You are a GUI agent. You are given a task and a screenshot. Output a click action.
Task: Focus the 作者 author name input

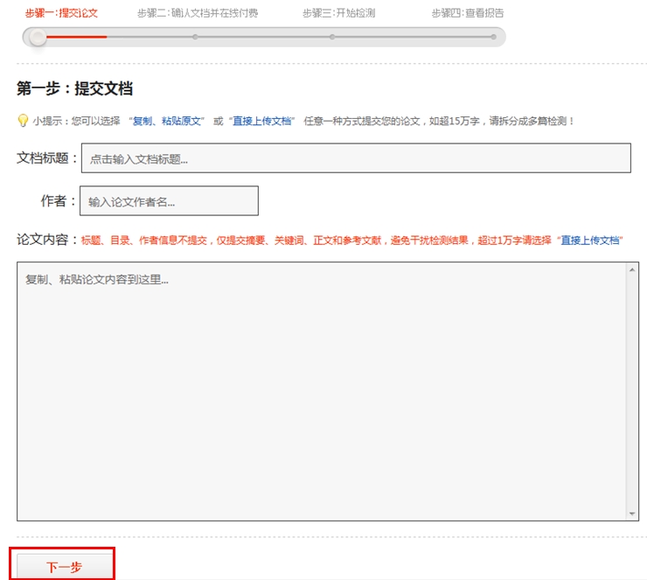(x=169, y=201)
